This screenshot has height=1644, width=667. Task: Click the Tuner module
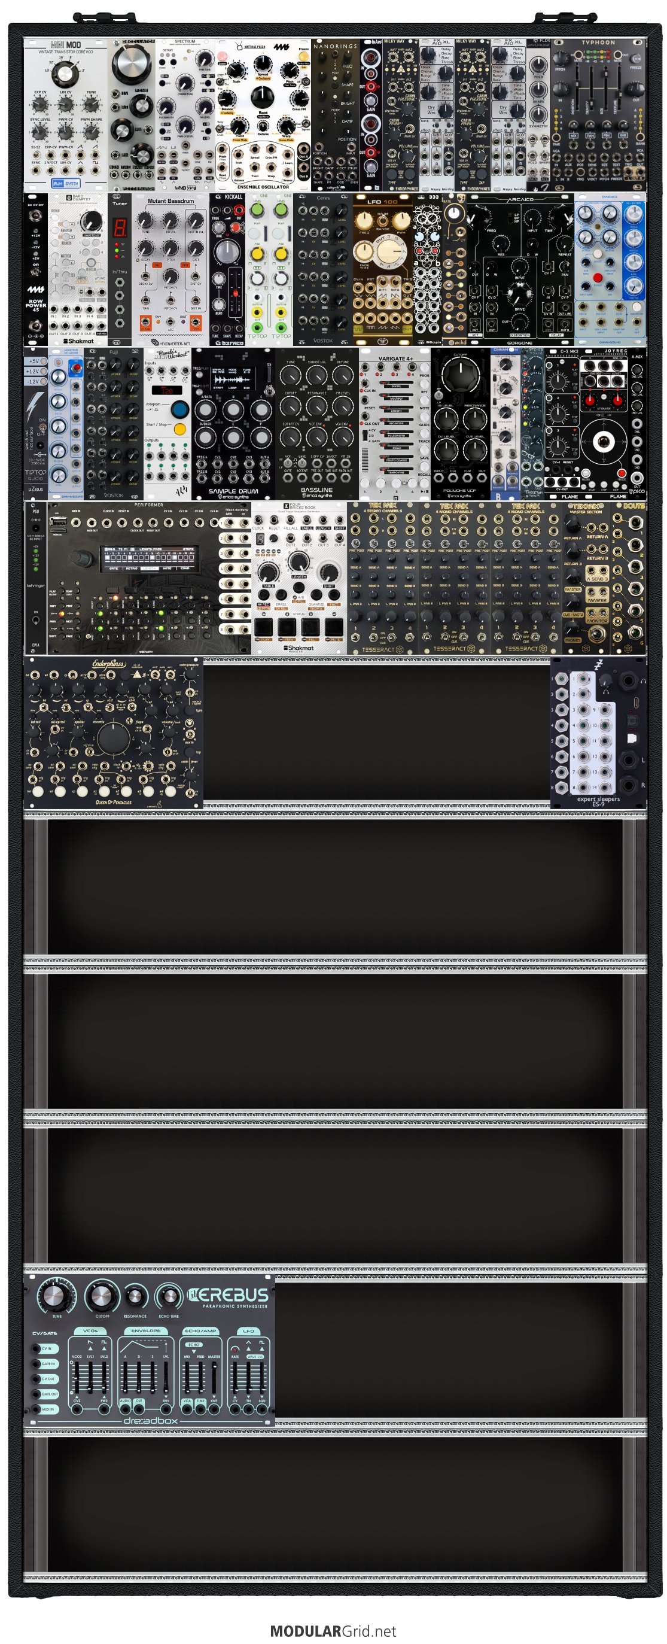tap(119, 269)
